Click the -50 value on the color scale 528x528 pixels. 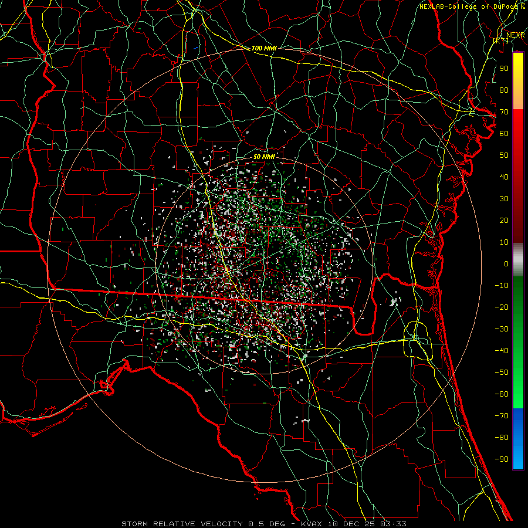click(502, 373)
